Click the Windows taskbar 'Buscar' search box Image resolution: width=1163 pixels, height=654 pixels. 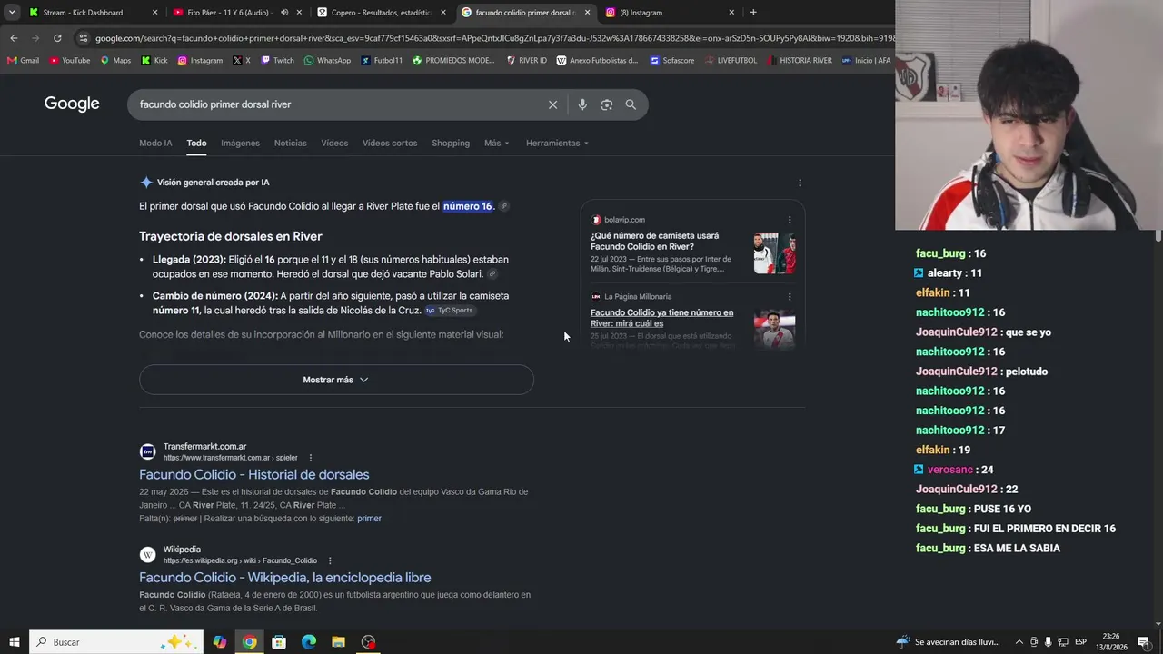(x=117, y=642)
